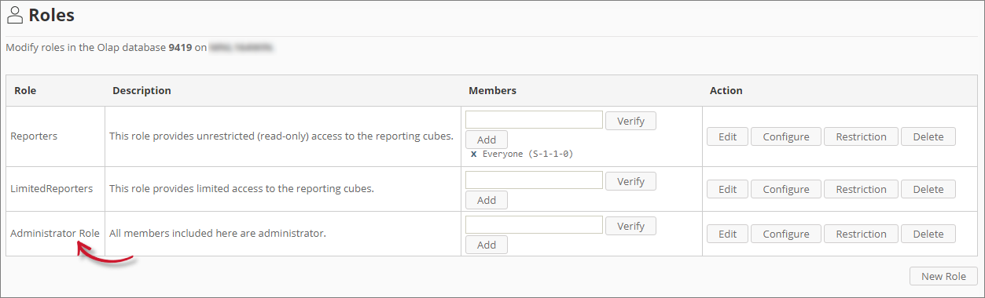Click description 'All members included here are administrator.'

217,234
